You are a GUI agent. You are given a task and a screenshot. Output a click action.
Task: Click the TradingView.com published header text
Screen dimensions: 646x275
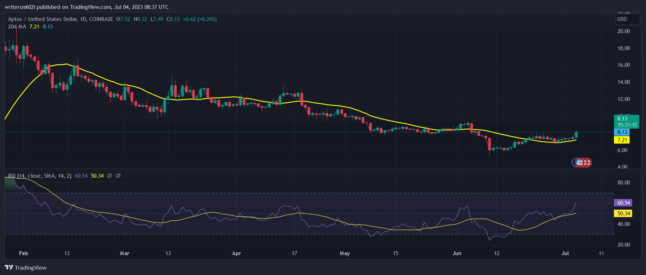pos(87,7)
